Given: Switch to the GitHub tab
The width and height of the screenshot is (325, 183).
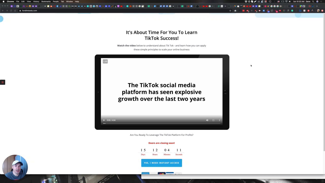Looking at the screenshot, I should pyautogui.click(x=97, y=6).
